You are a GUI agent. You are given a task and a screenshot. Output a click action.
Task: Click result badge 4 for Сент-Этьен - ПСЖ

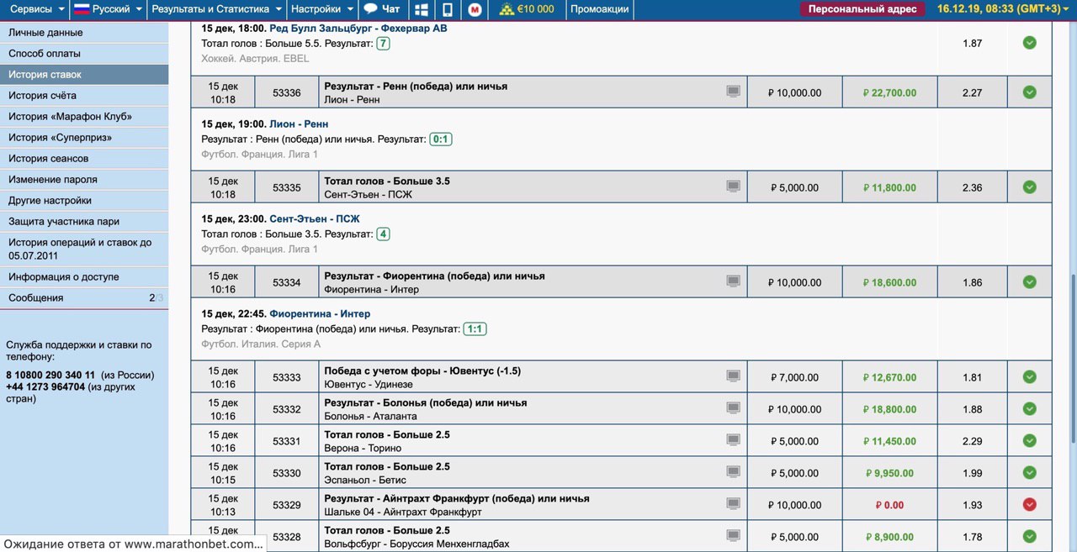(383, 234)
